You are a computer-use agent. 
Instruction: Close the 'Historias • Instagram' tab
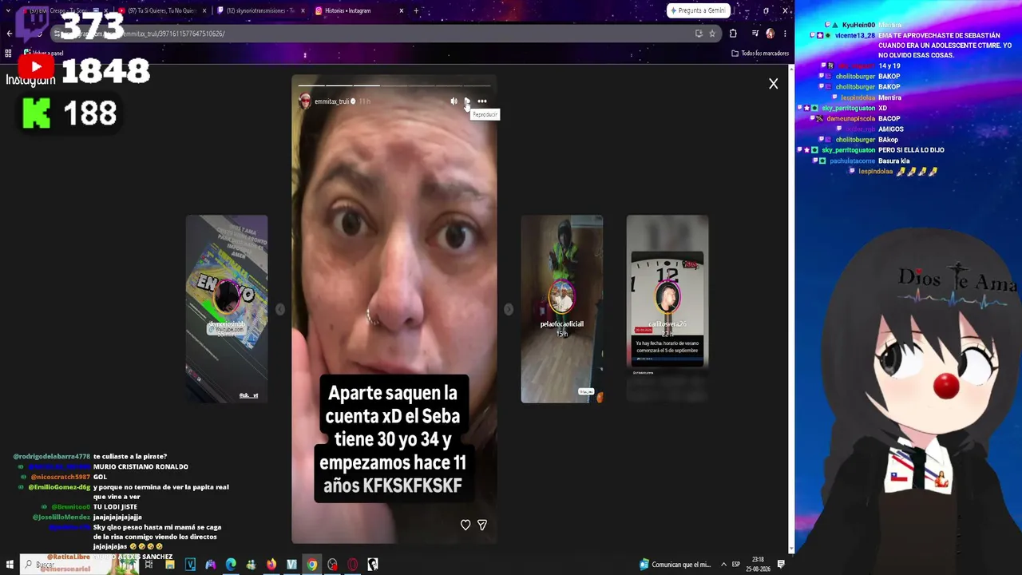pyautogui.click(x=402, y=10)
